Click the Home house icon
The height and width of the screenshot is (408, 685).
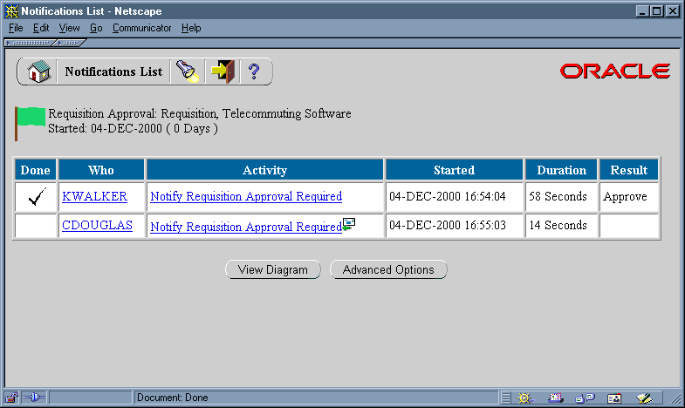tap(38, 72)
